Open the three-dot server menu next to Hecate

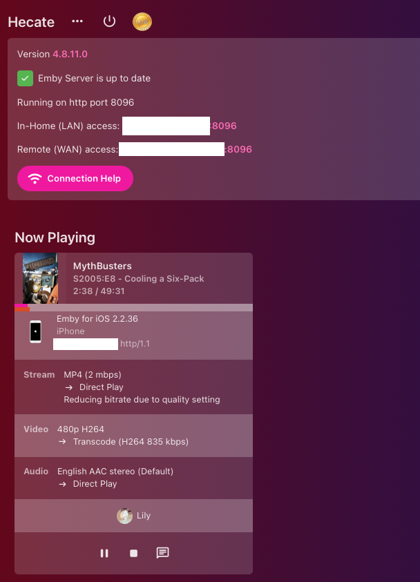(x=77, y=21)
